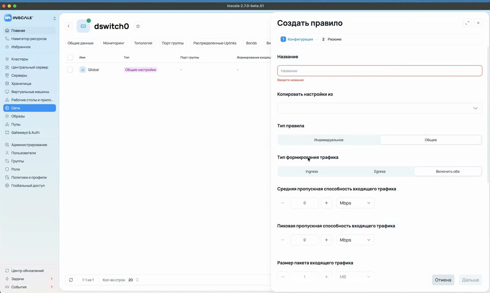
Task: Open Серверы in the sidebar
Action: click(30, 75)
